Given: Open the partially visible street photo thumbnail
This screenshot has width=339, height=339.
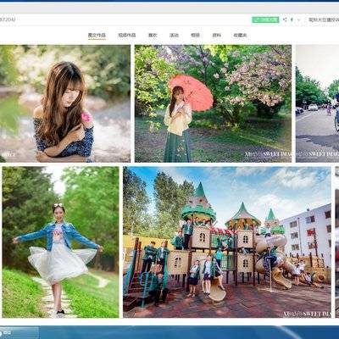Looking at the screenshot, I should [x=317, y=103].
